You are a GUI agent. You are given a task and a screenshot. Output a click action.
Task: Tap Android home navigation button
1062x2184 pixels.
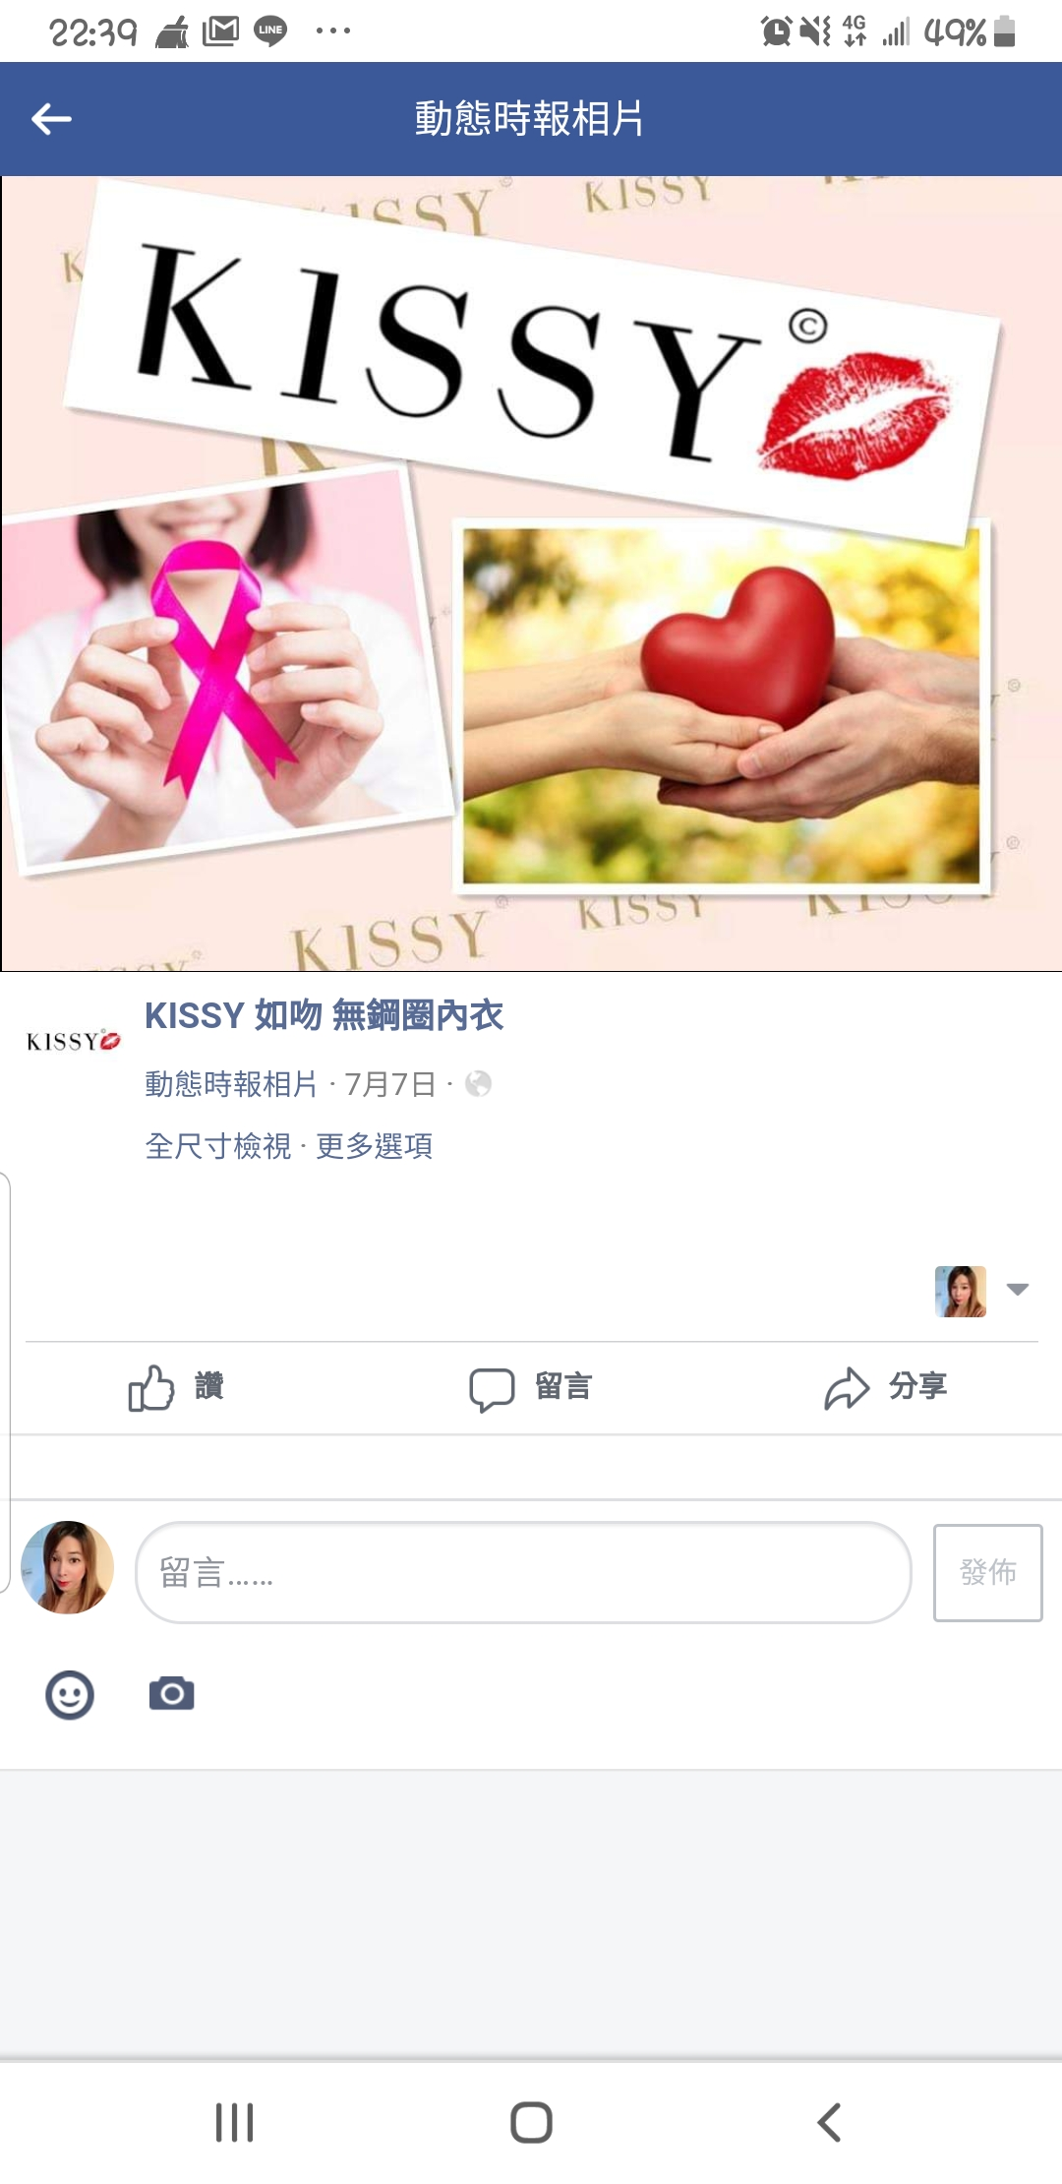coord(531,2122)
